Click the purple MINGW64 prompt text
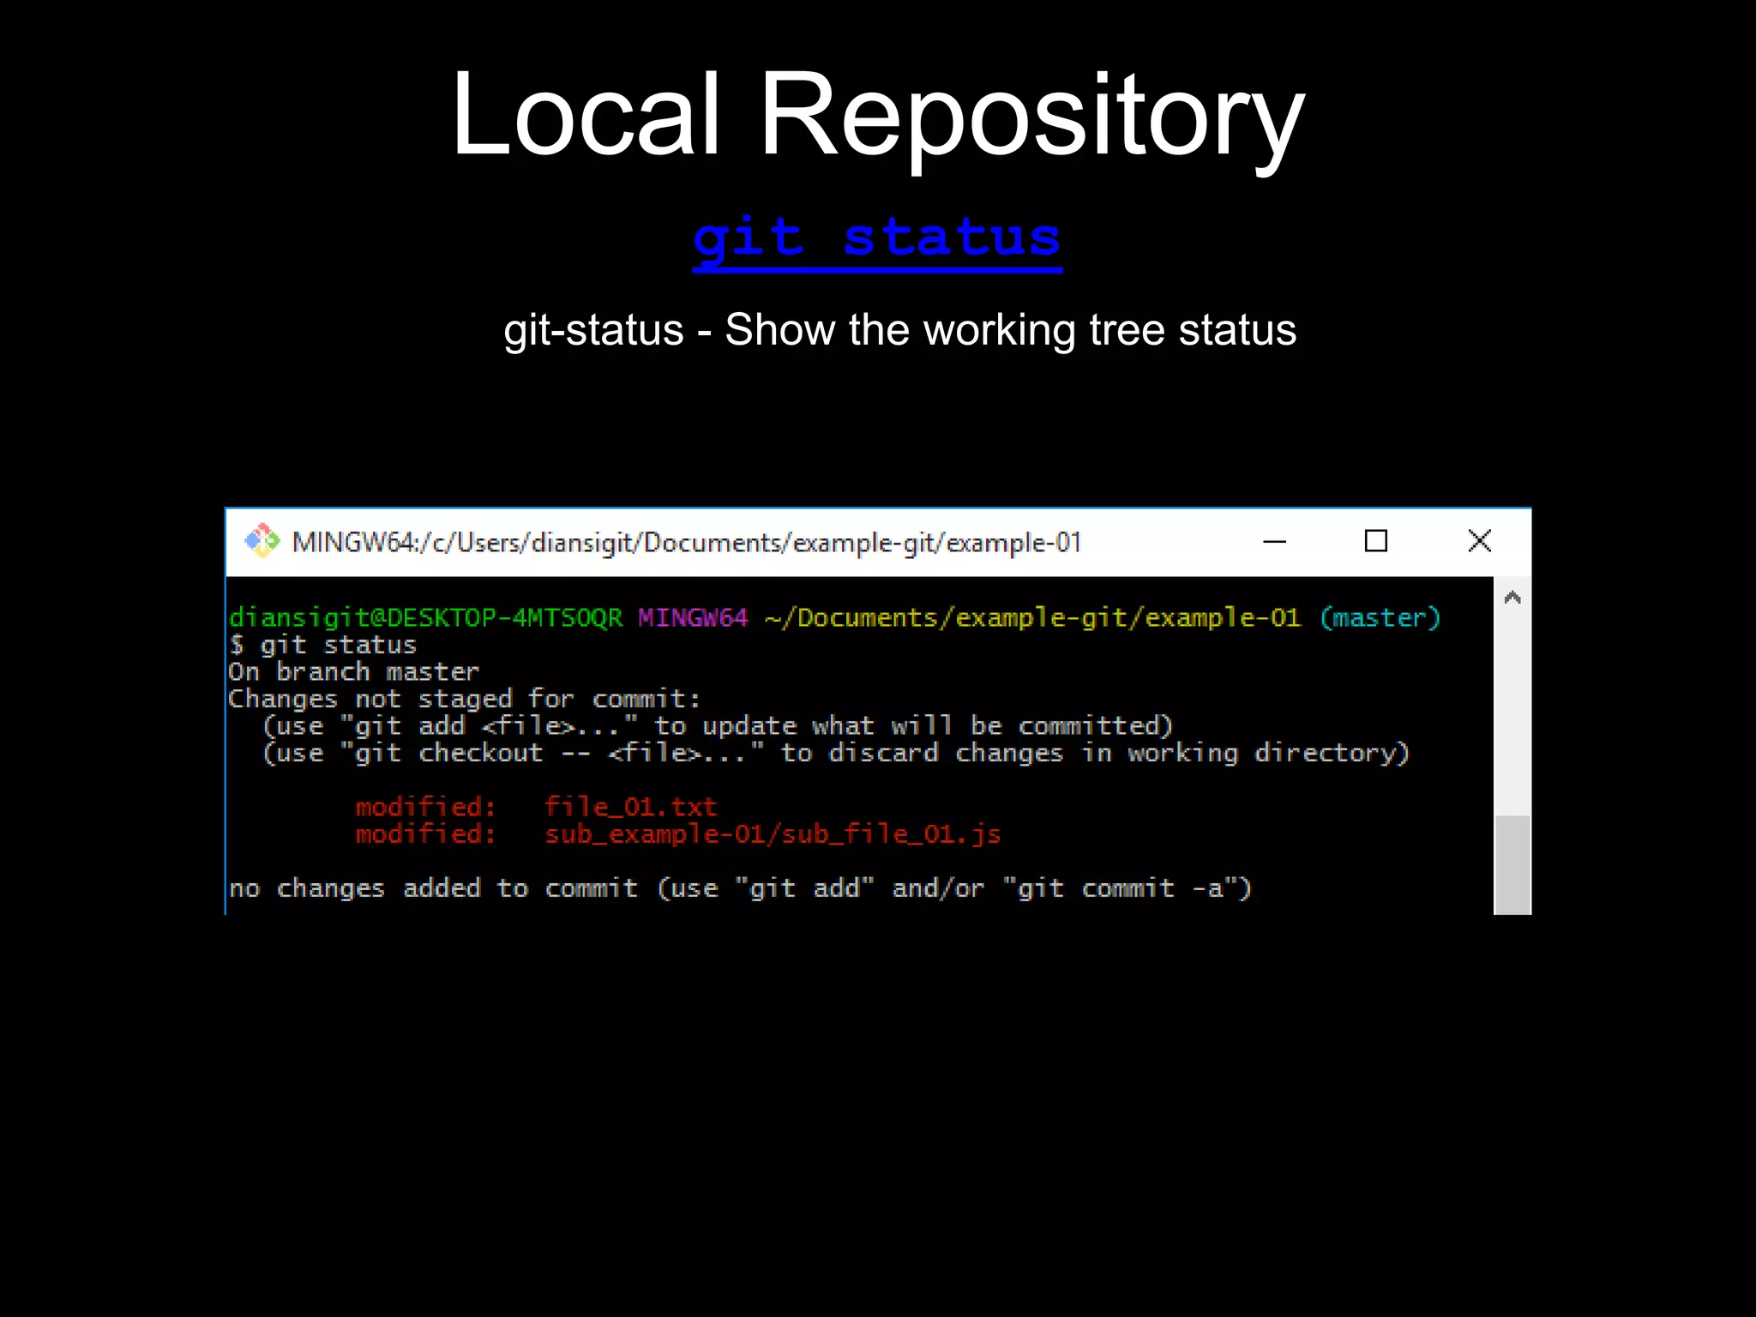 692,617
